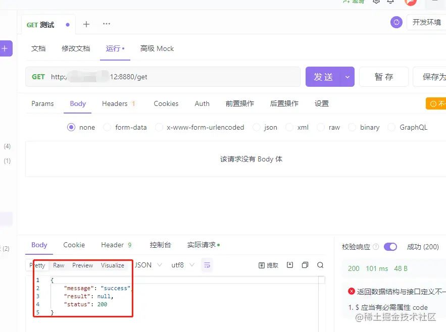Search response with magnifier icon
Screen dimensions: 446x332
[320, 265]
